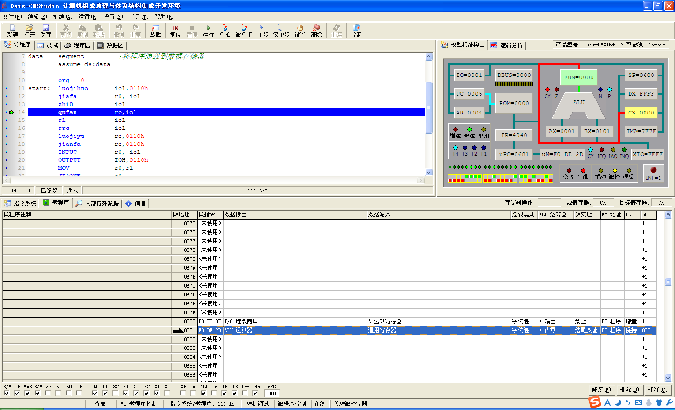Viewport: 675px width, 410px height.
Task: Click the 保存 (Save) toolbar icon
Action: (x=45, y=31)
